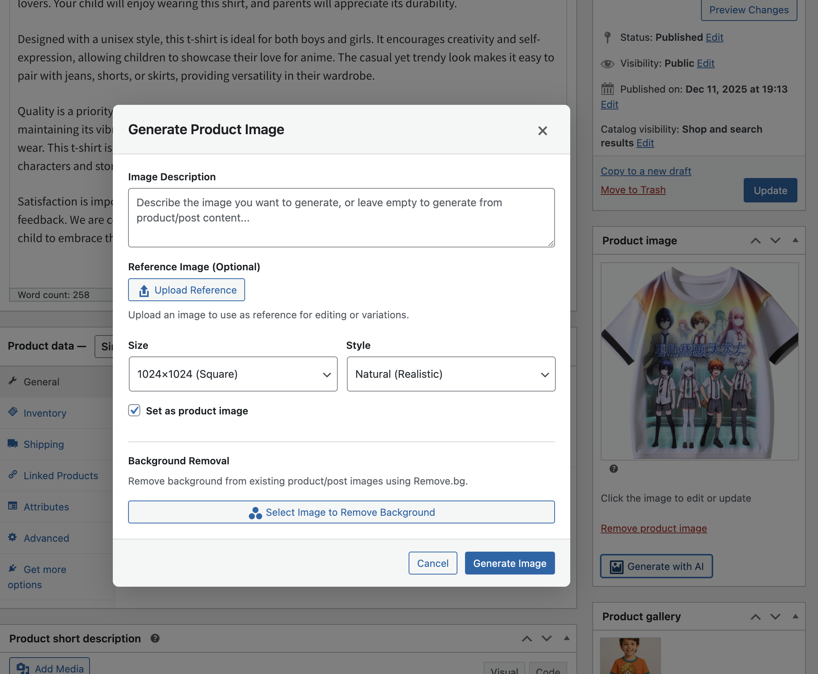
Task: Close the Generate Product Image dialog
Action: [542, 131]
